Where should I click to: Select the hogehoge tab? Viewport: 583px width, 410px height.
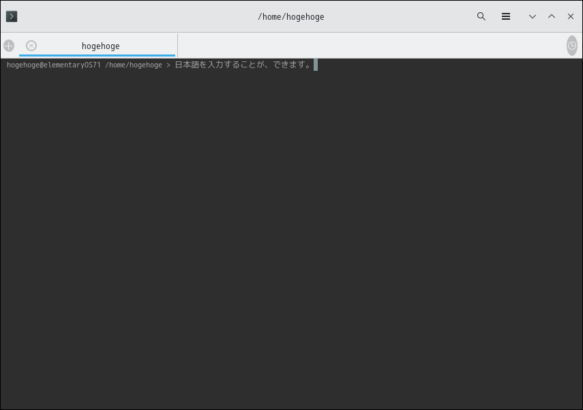pyautogui.click(x=97, y=46)
